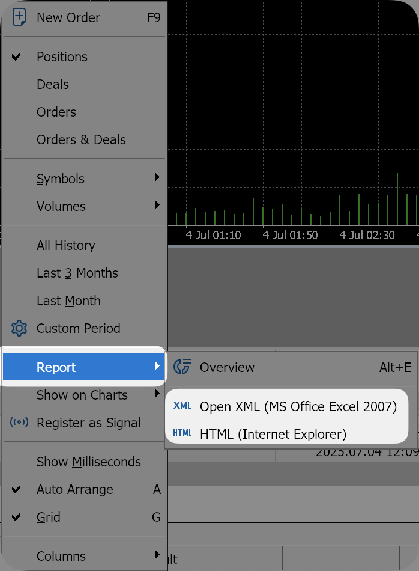Export report as Open XML
Screen dimensions: 419x571
point(298,406)
